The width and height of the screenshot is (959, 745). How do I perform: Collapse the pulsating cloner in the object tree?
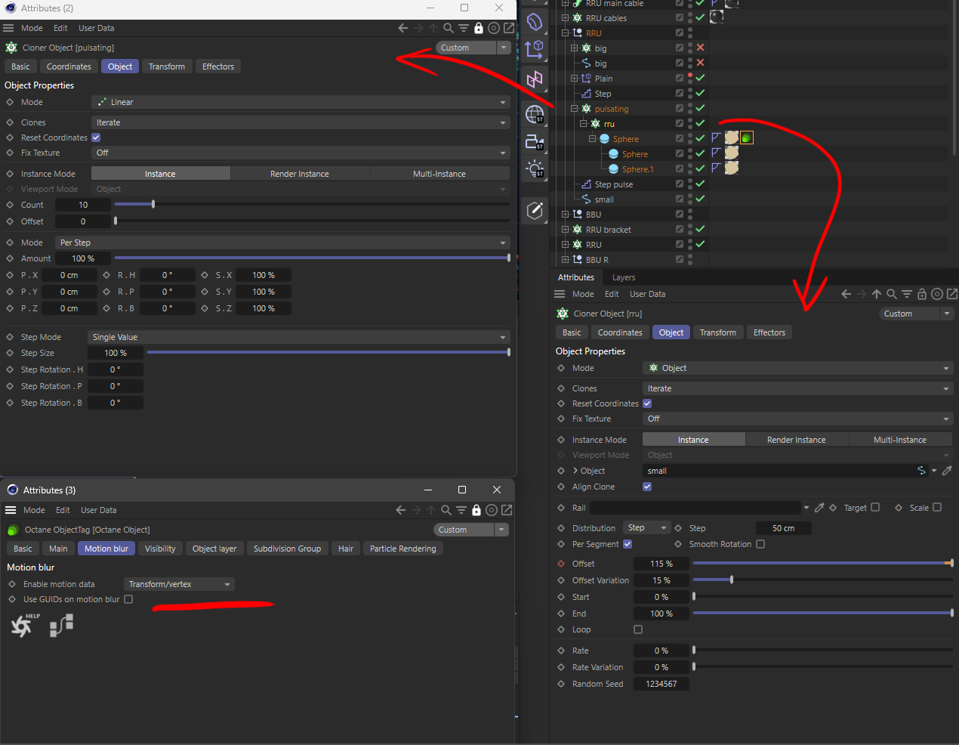point(574,109)
